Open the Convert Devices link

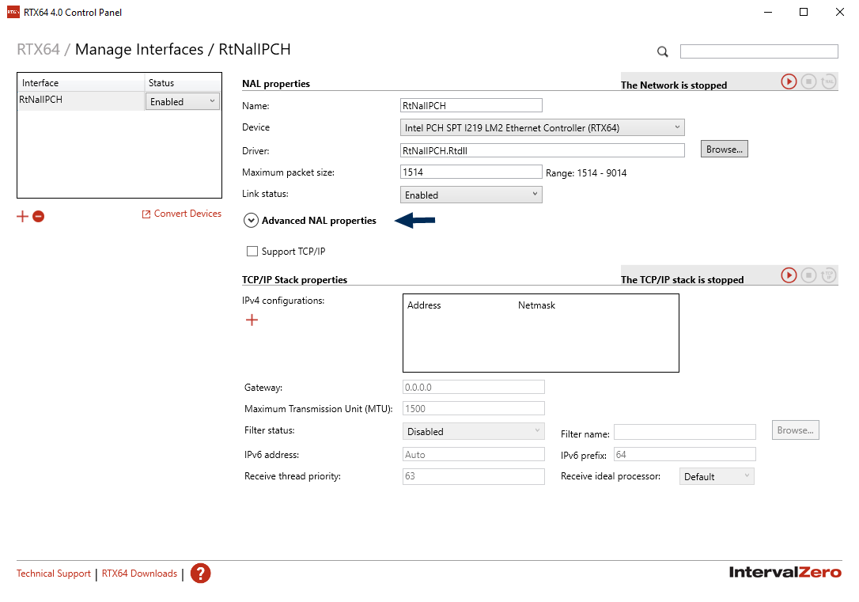182,214
